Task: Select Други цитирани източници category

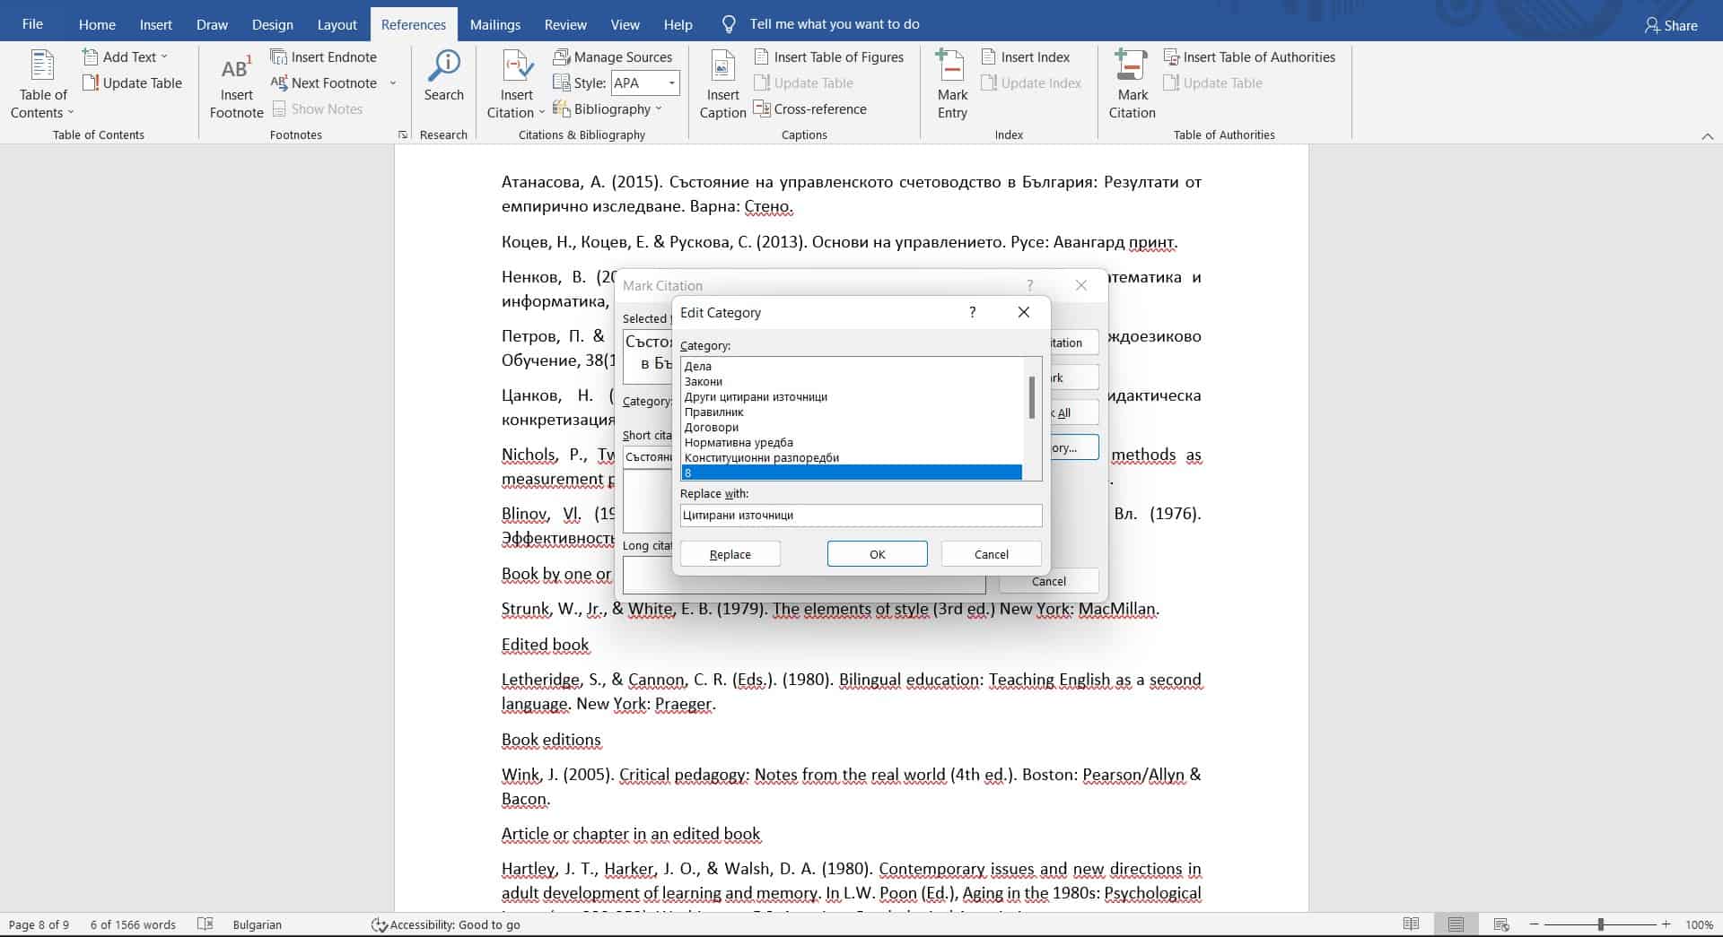Action: 852,396
